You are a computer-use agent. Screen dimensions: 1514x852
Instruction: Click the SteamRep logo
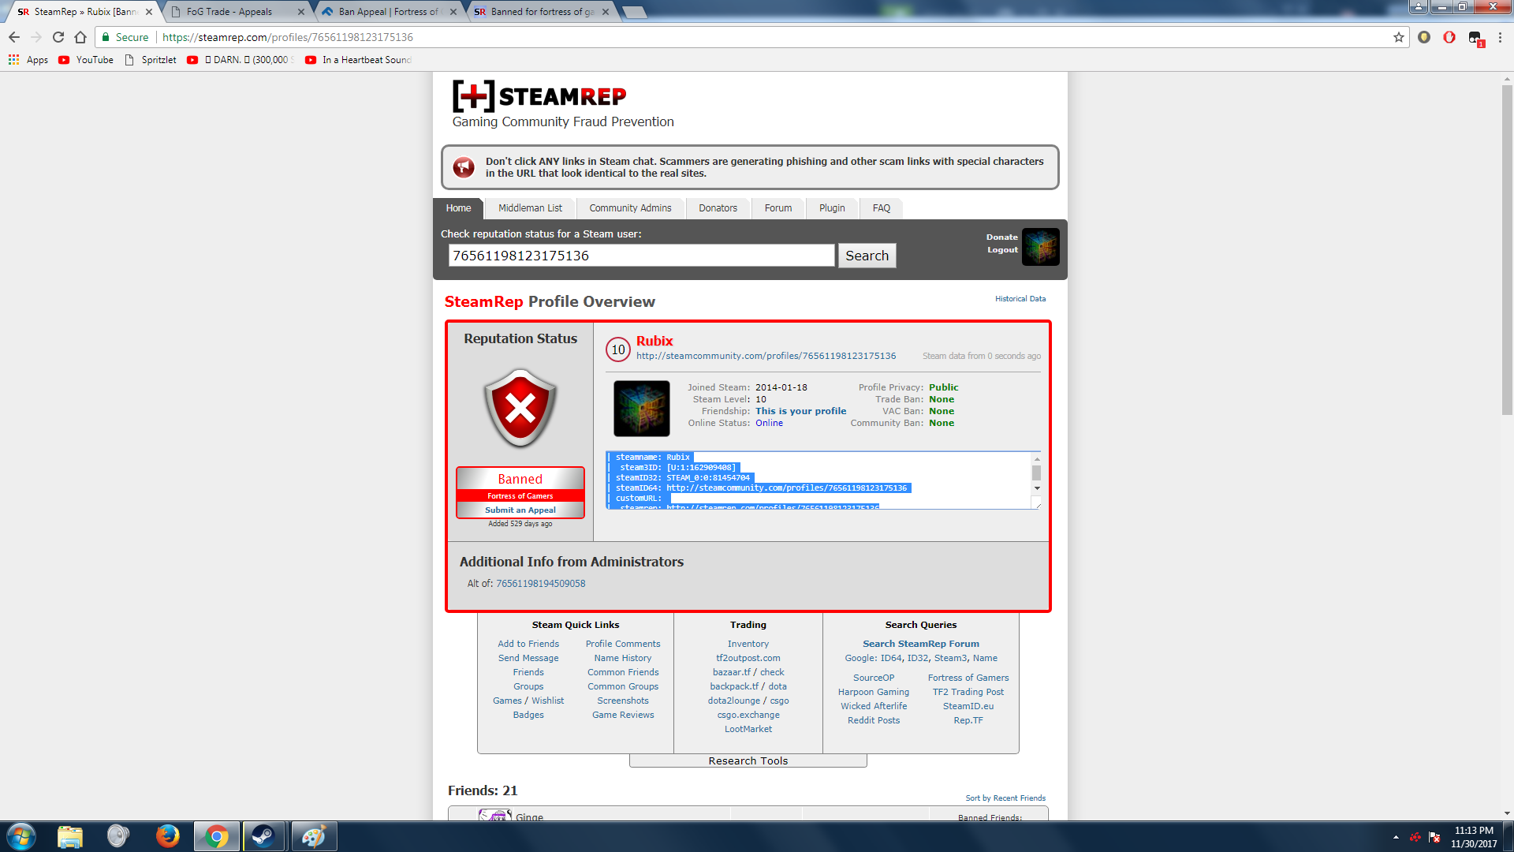click(x=539, y=96)
